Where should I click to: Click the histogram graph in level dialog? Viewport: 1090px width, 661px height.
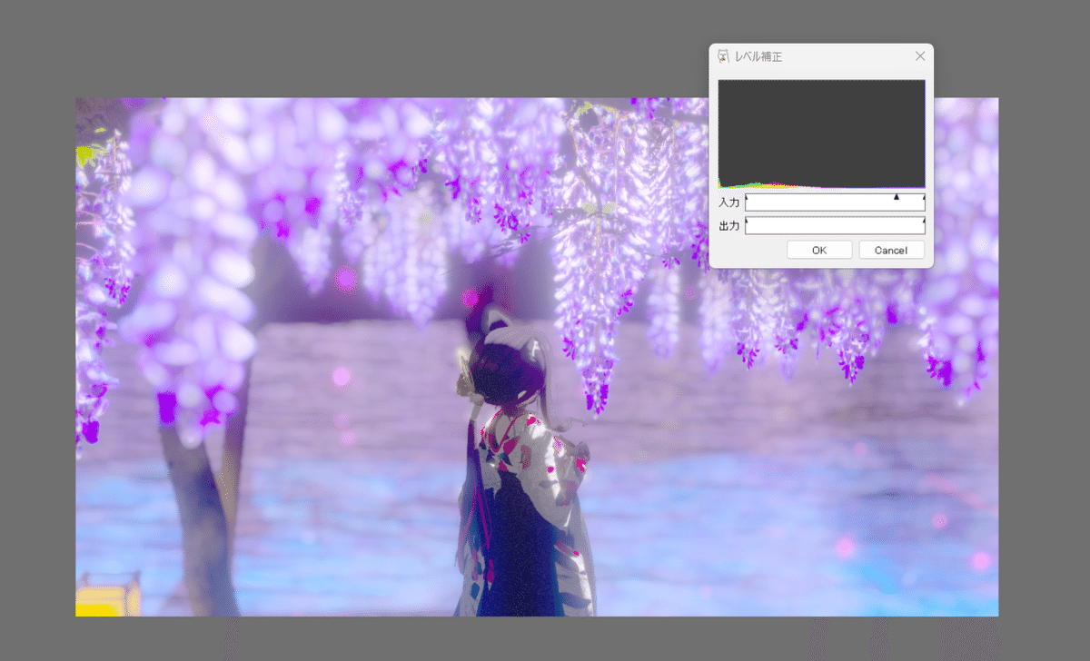[x=822, y=133]
